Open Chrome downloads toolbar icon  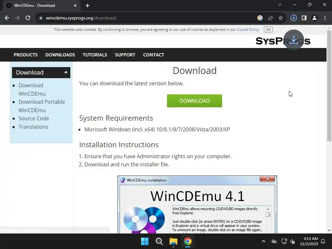294,18
